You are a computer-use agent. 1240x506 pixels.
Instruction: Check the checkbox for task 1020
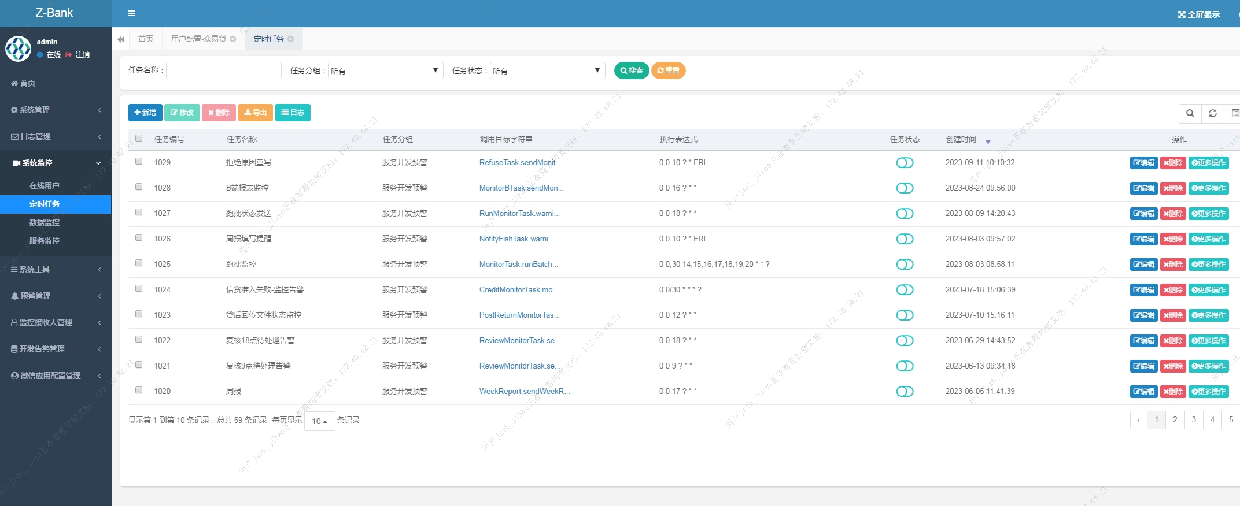click(x=139, y=390)
